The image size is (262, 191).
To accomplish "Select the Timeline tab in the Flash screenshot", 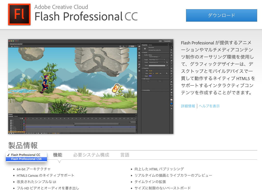I will coord(11,116).
